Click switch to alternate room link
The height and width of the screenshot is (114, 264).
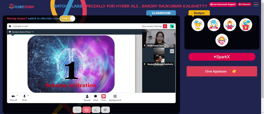44,18
